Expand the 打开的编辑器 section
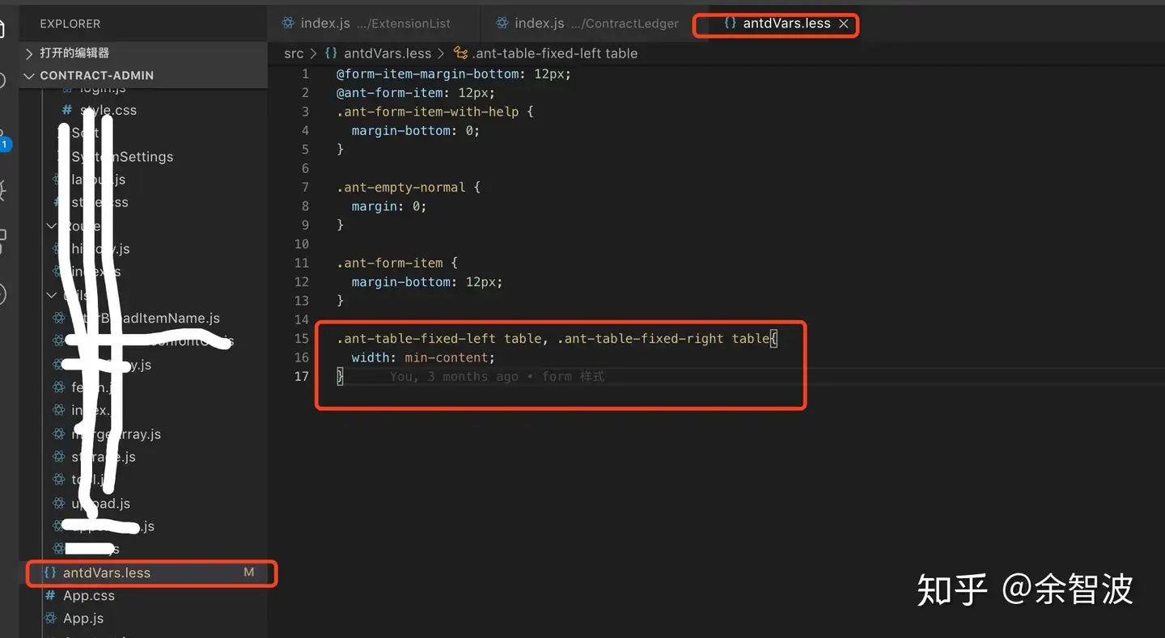Screen dimensions: 1165x638 [74, 53]
